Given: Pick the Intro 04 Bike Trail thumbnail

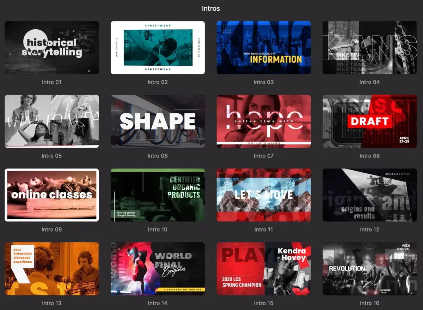Looking at the screenshot, I should (x=370, y=48).
